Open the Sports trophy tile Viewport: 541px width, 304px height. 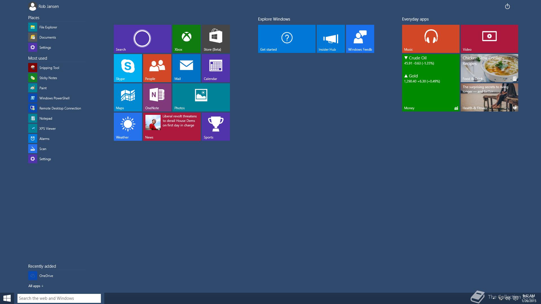(216, 127)
